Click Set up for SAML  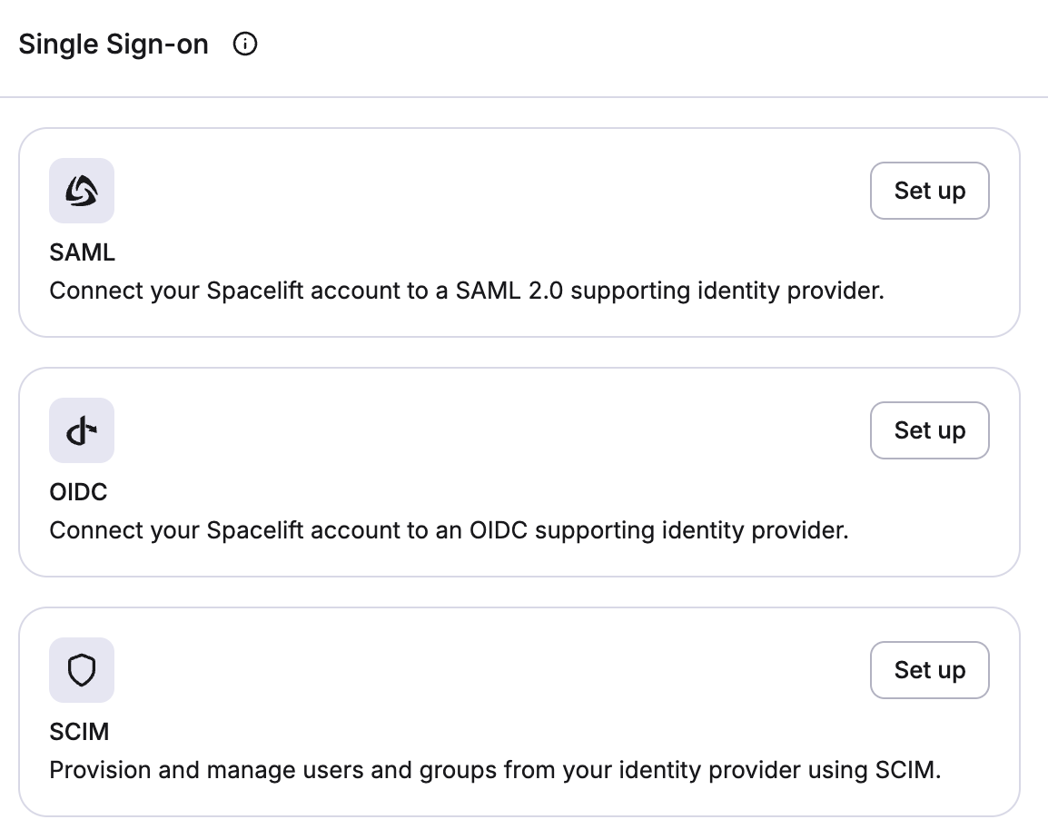929,191
